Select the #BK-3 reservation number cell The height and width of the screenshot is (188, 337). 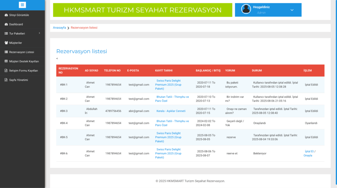64,111
